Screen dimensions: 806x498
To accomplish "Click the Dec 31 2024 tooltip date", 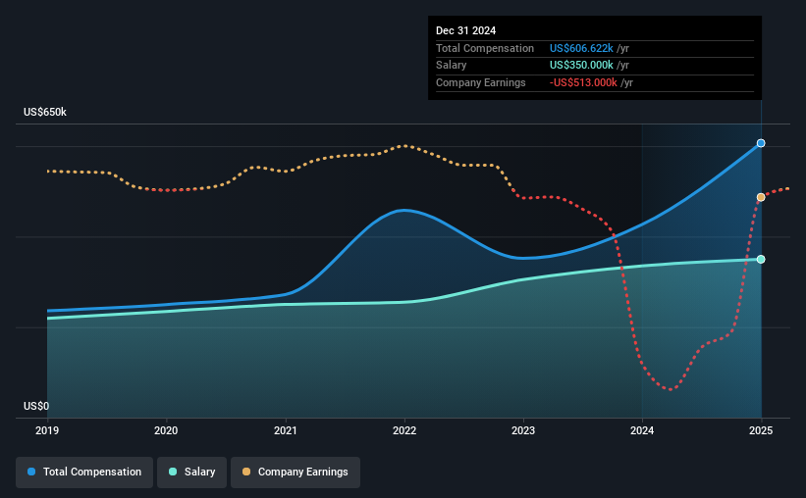I will tap(465, 30).
